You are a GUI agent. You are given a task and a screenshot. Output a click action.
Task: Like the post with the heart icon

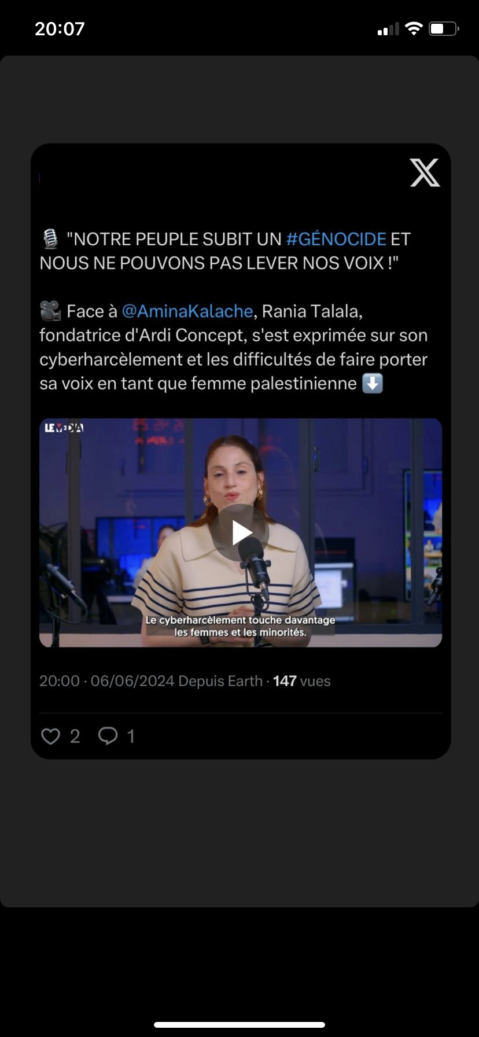point(51,736)
